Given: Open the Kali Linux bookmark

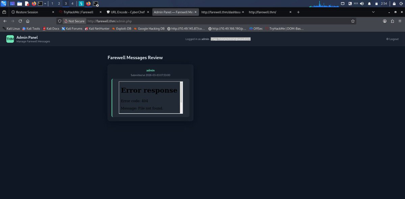Looking at the screenshot, I should coord(11,29).
